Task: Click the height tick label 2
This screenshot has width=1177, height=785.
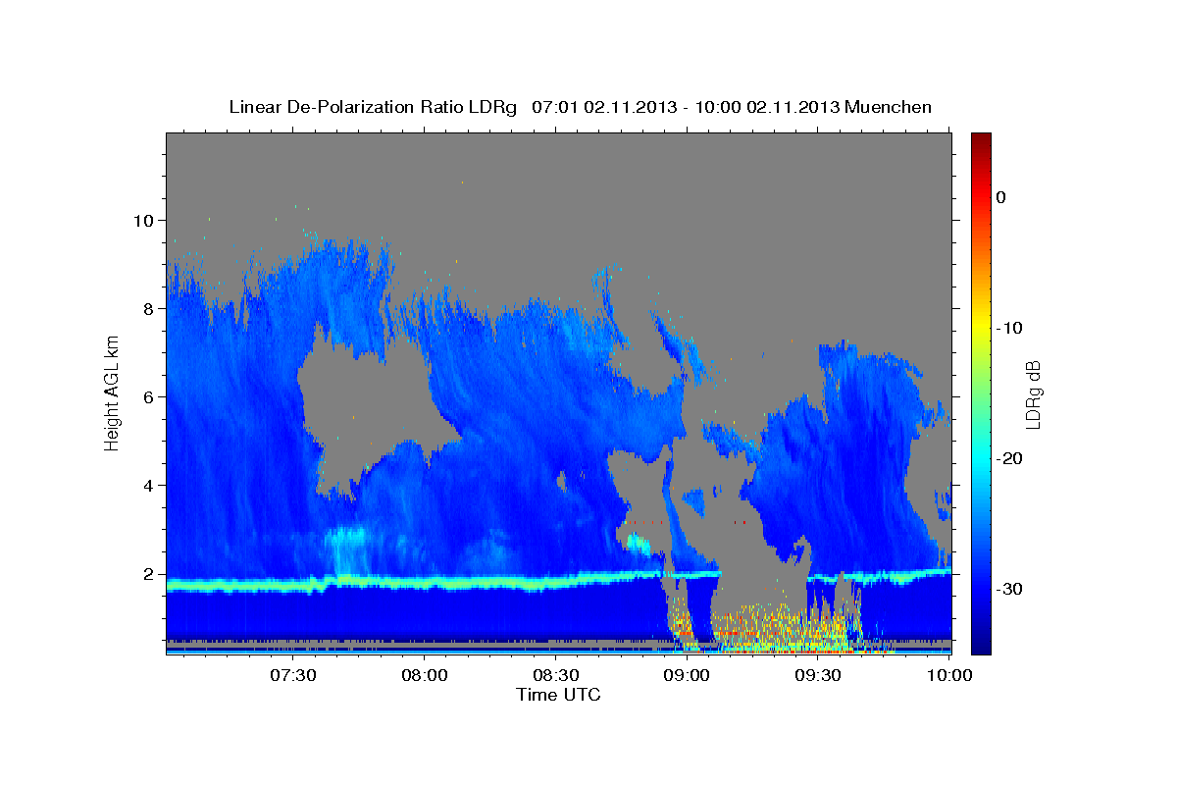Action: point(150,575)
